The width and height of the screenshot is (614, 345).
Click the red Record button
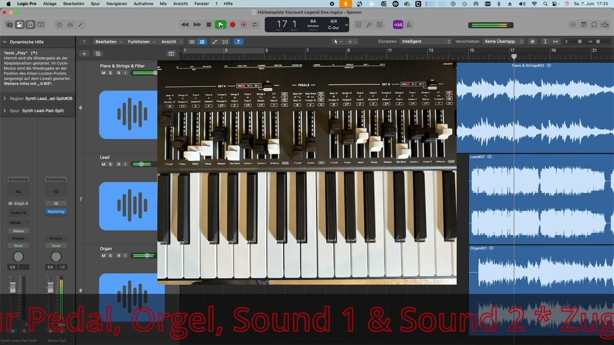pos(233,24)
